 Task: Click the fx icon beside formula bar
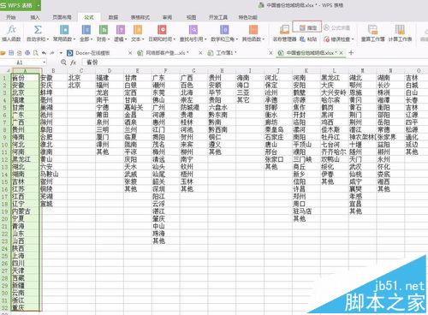pos(74,62)
